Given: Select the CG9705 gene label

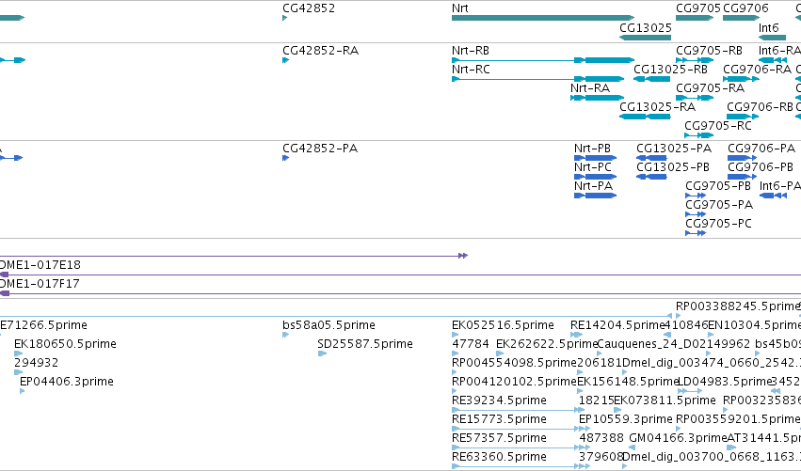Looking at the screenshot, I should pos(697,8).
